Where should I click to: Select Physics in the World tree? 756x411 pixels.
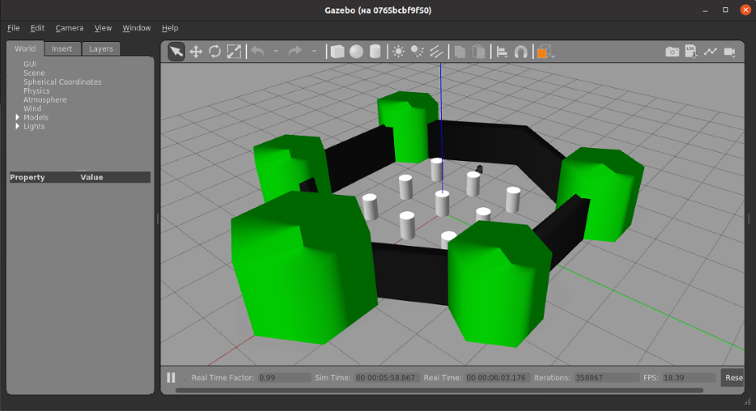click(36, 91)
